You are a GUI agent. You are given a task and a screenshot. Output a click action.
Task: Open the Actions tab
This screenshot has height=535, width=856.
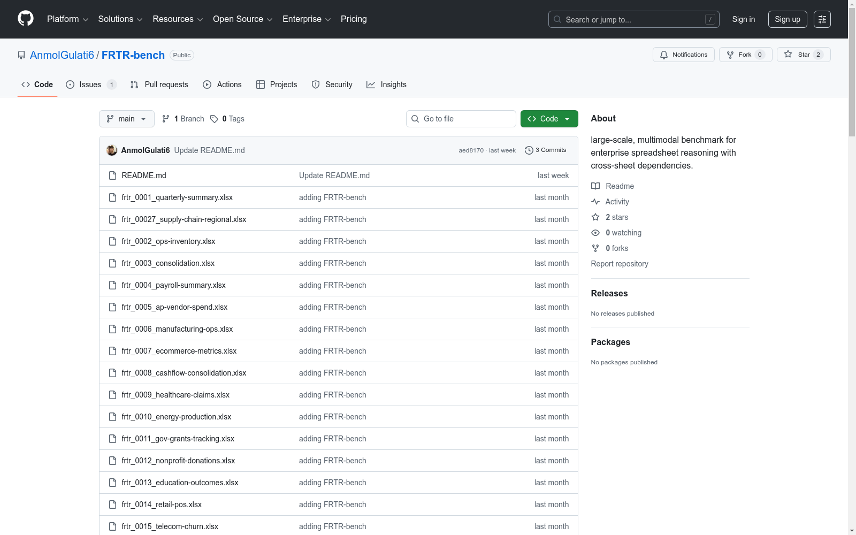tap(223, 85)
